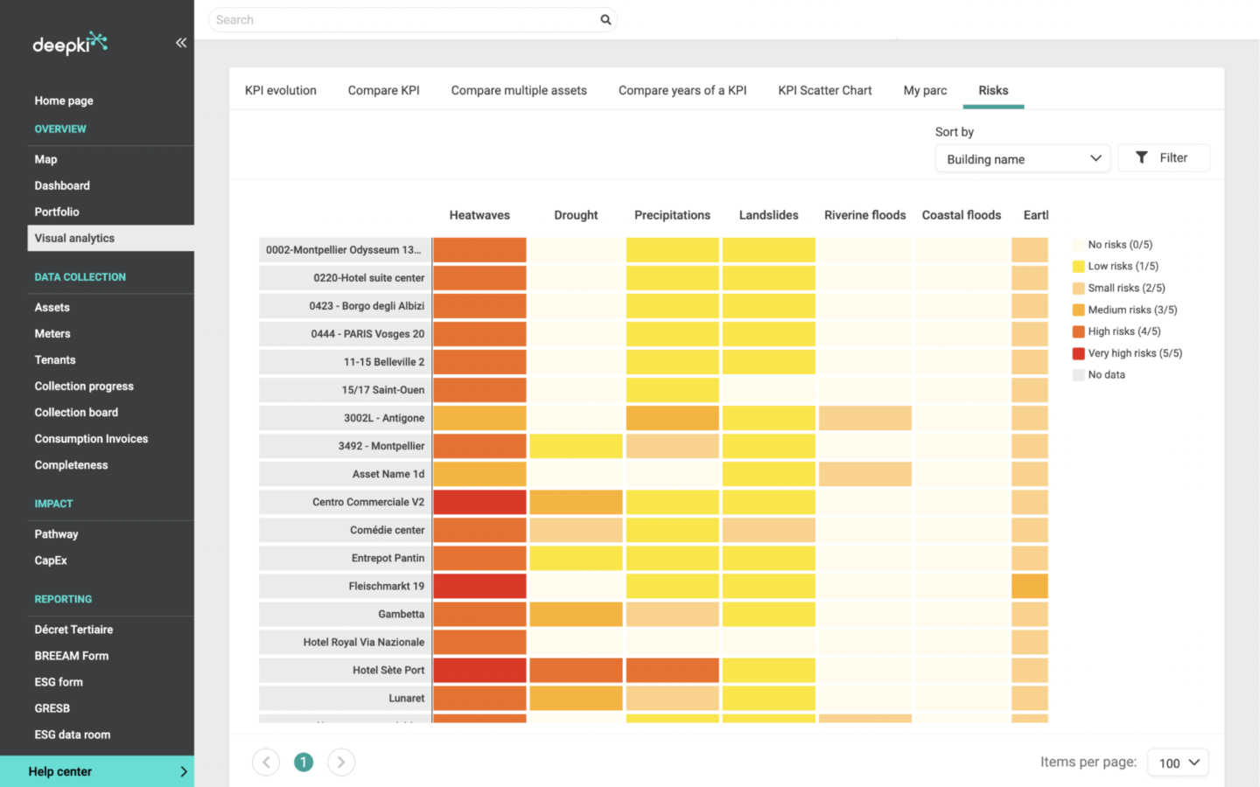The image size is (1260, 787).
Task: Open the search field magnifier icon
Action: tap(605, 19)
